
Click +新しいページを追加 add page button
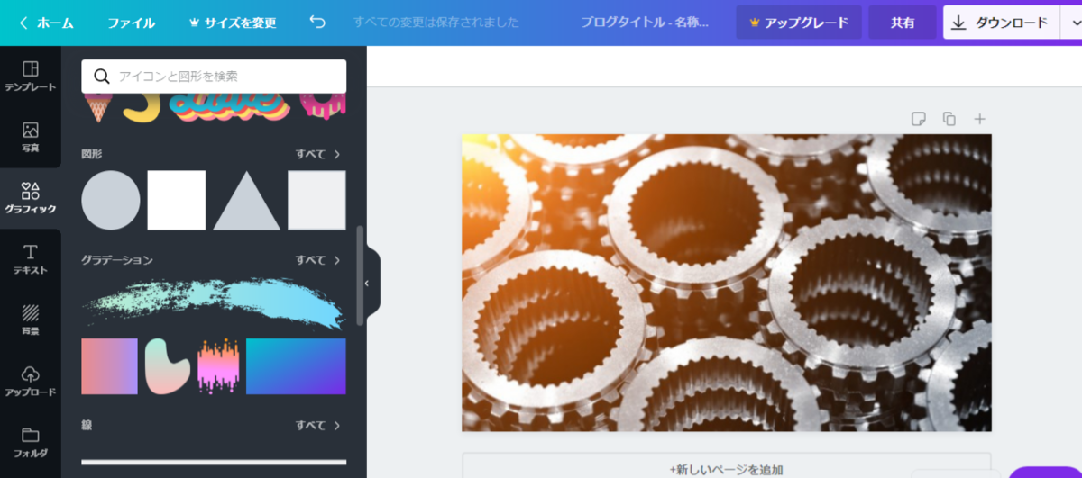727,469
